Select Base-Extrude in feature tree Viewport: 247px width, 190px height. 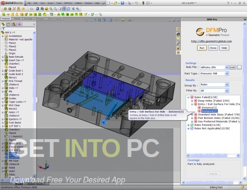pos(16,57)
